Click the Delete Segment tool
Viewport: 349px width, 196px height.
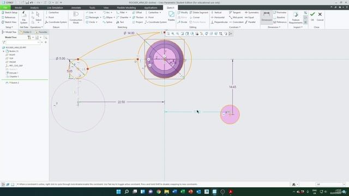tap(198, 13)
